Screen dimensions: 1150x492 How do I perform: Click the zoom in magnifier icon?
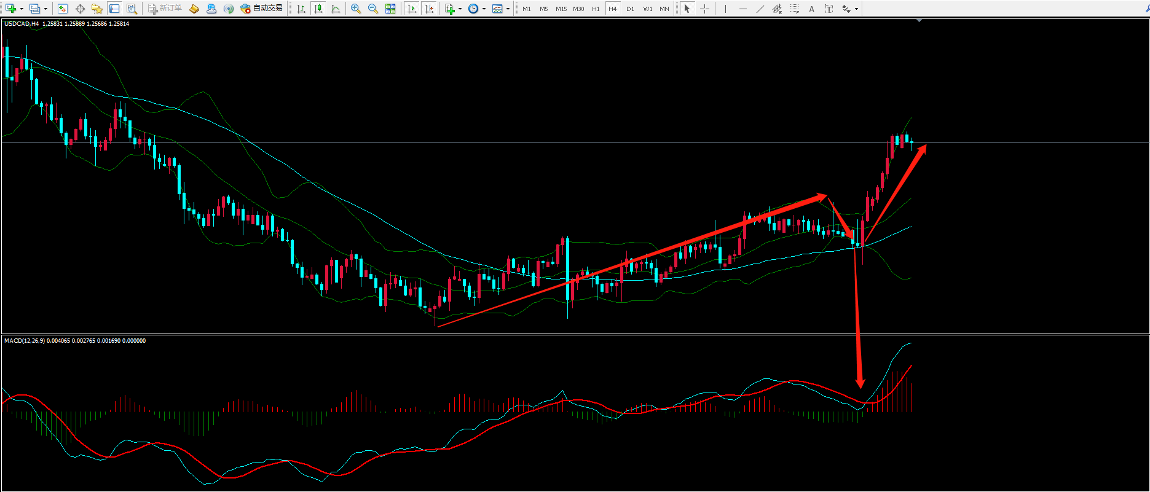[x=356, y=9]
